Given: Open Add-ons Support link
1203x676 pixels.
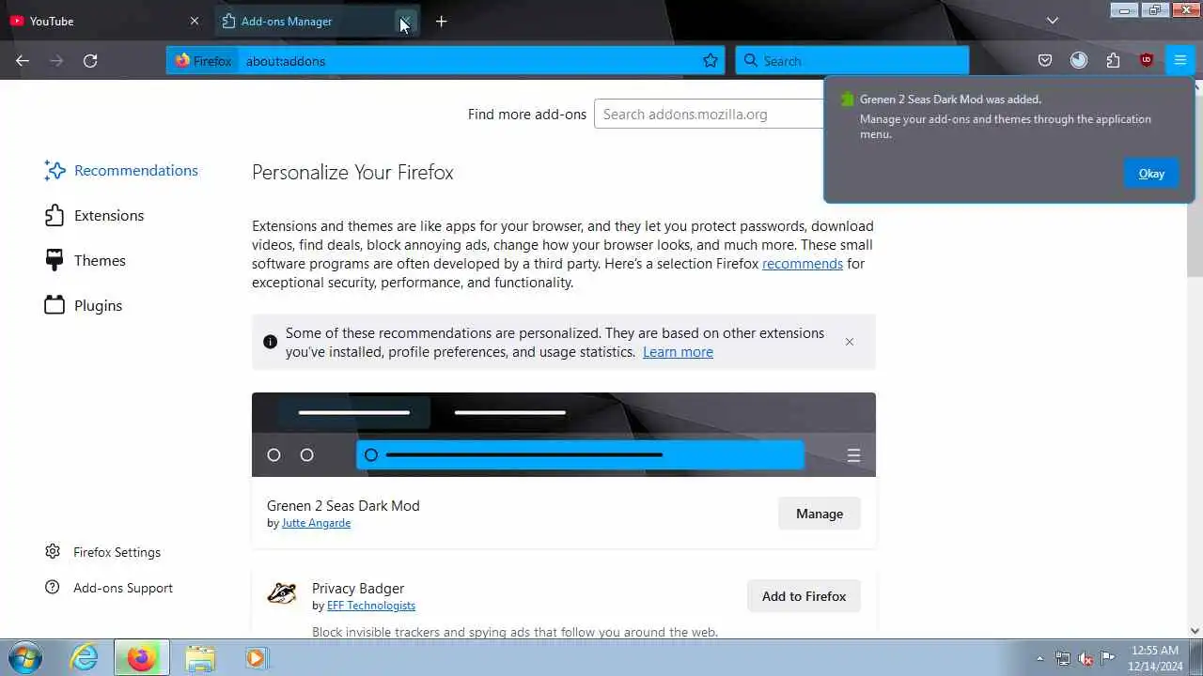Looking at the screenshot, I should coord(109,588).
